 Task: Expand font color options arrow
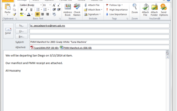tap(32, 14)
